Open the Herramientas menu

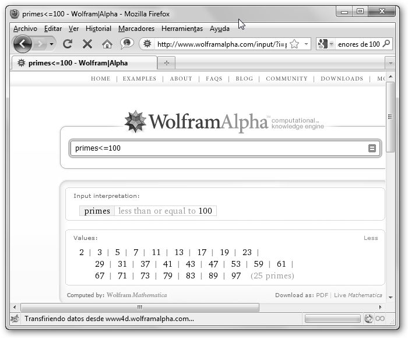pos(182,29)
